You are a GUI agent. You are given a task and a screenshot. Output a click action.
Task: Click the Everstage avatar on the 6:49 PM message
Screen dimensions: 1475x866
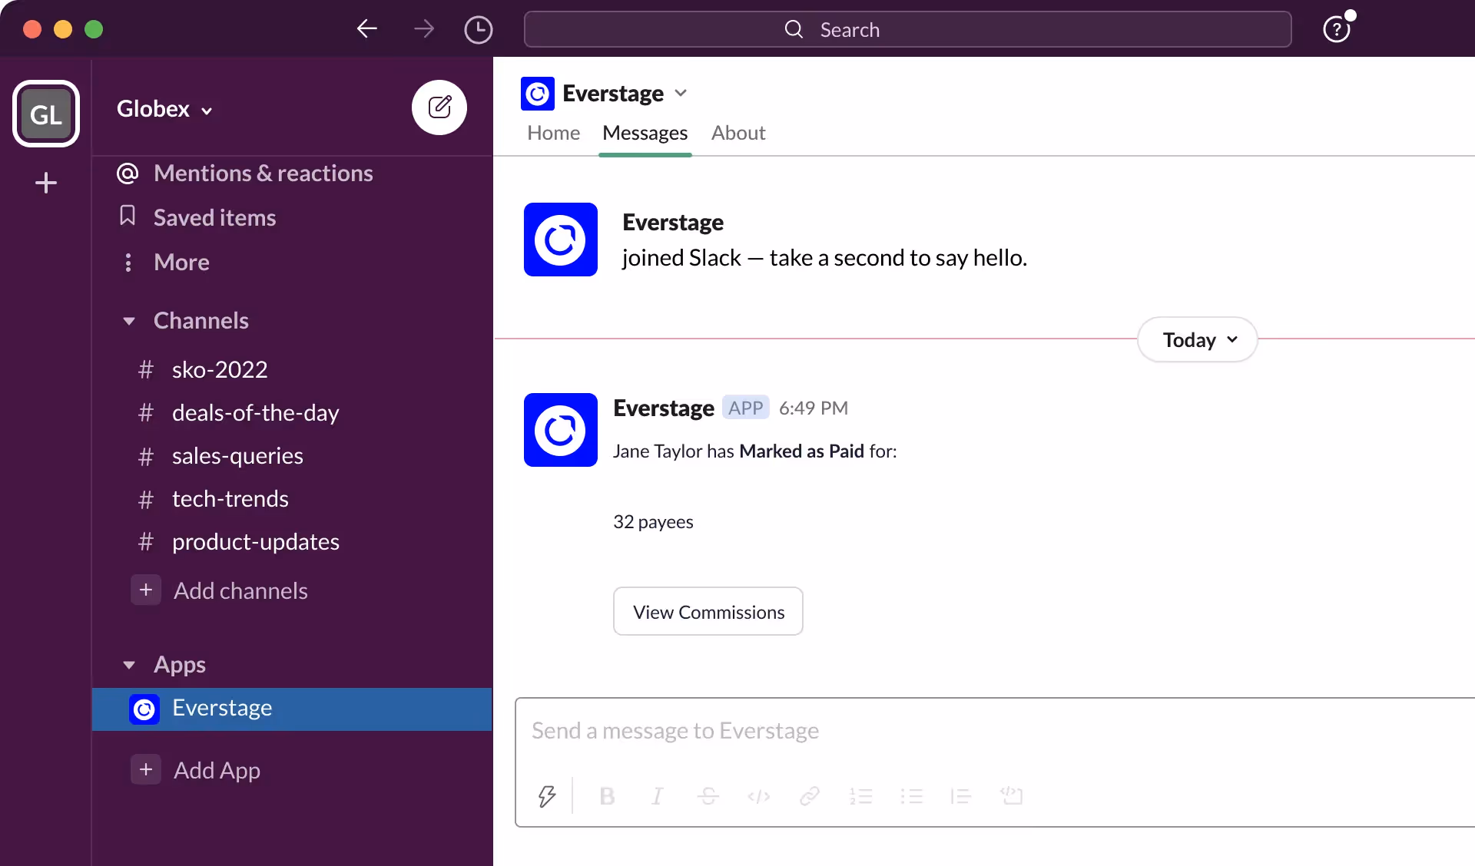pos(561,430)
